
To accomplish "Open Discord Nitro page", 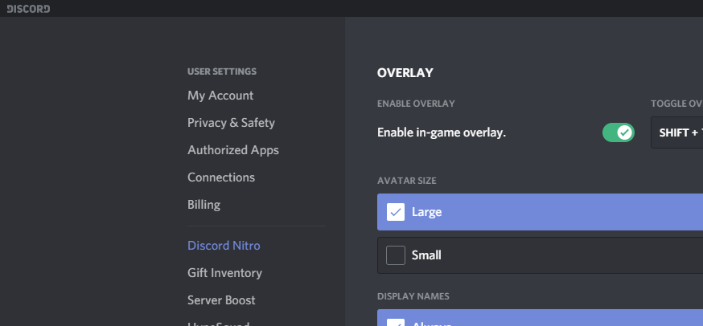I will [x=224, y=246].
